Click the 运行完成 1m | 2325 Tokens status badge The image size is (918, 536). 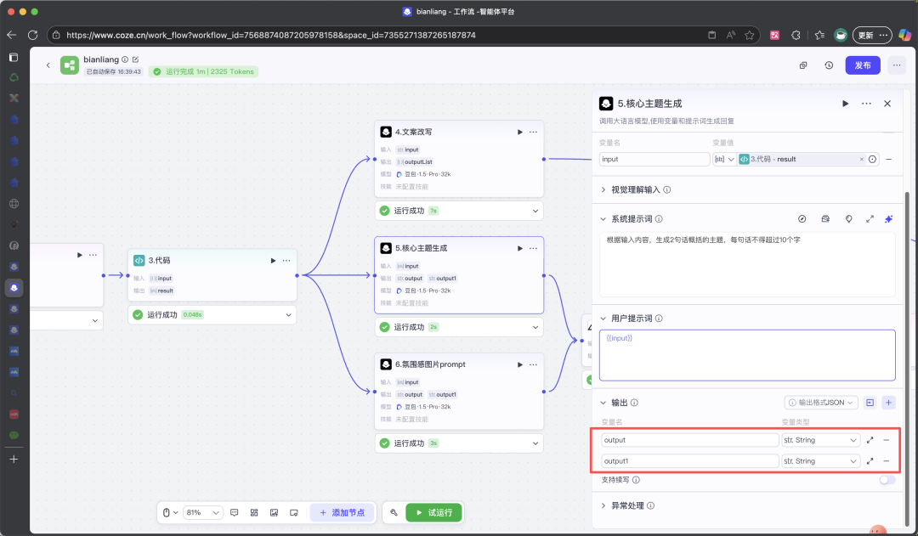203,71
